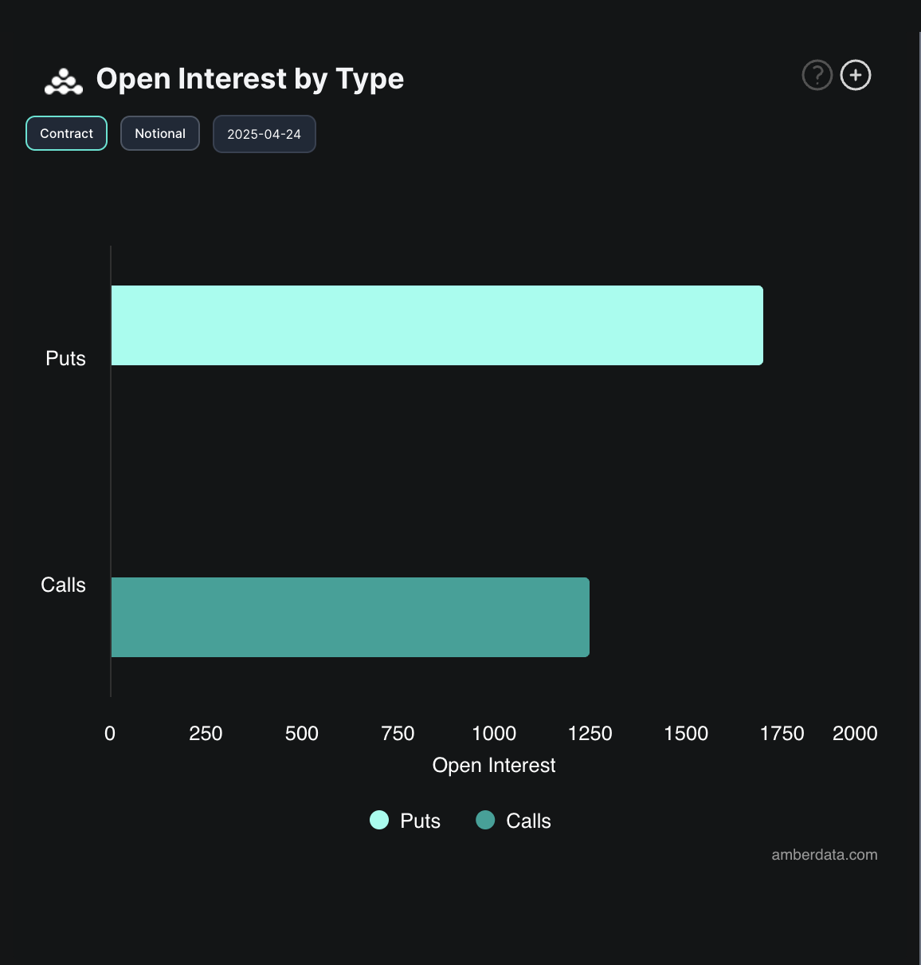The image size is (921, 965).
Task: Click the Puts label on the y-axis
Action: [x=65, y=358]
